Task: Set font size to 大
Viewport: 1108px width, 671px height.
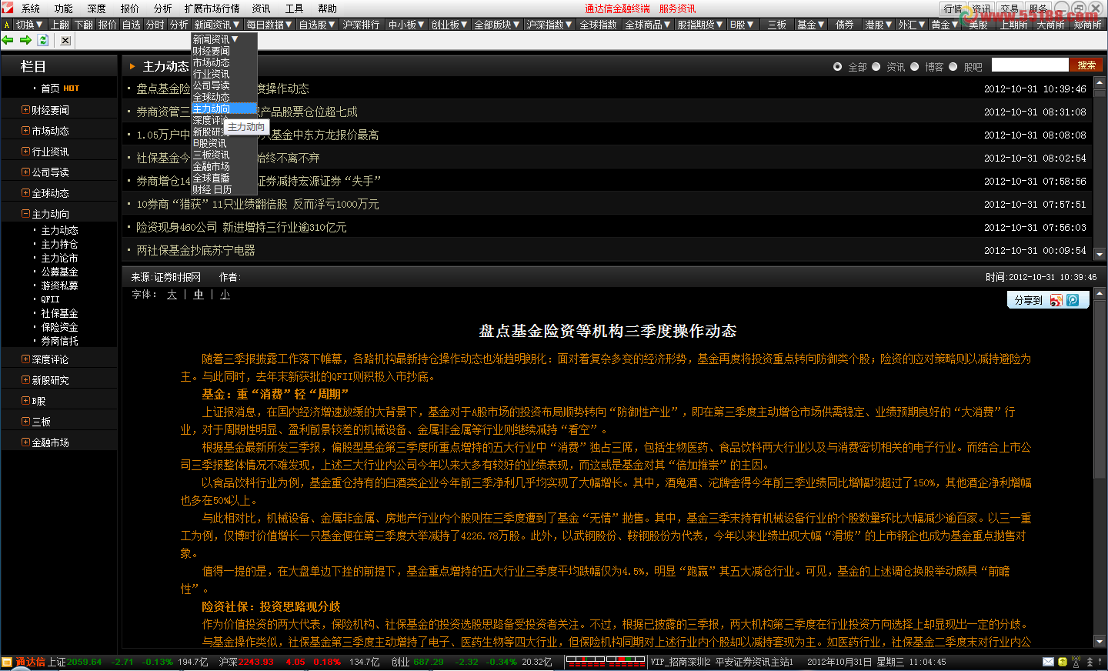Action: (172, 295)
